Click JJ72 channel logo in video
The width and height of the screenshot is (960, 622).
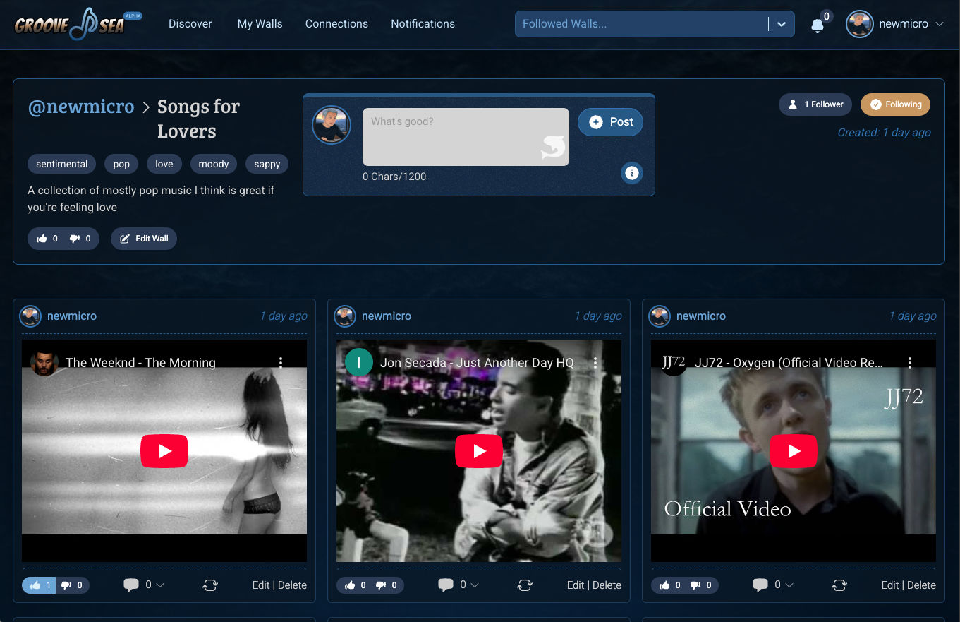click(673, 363)
